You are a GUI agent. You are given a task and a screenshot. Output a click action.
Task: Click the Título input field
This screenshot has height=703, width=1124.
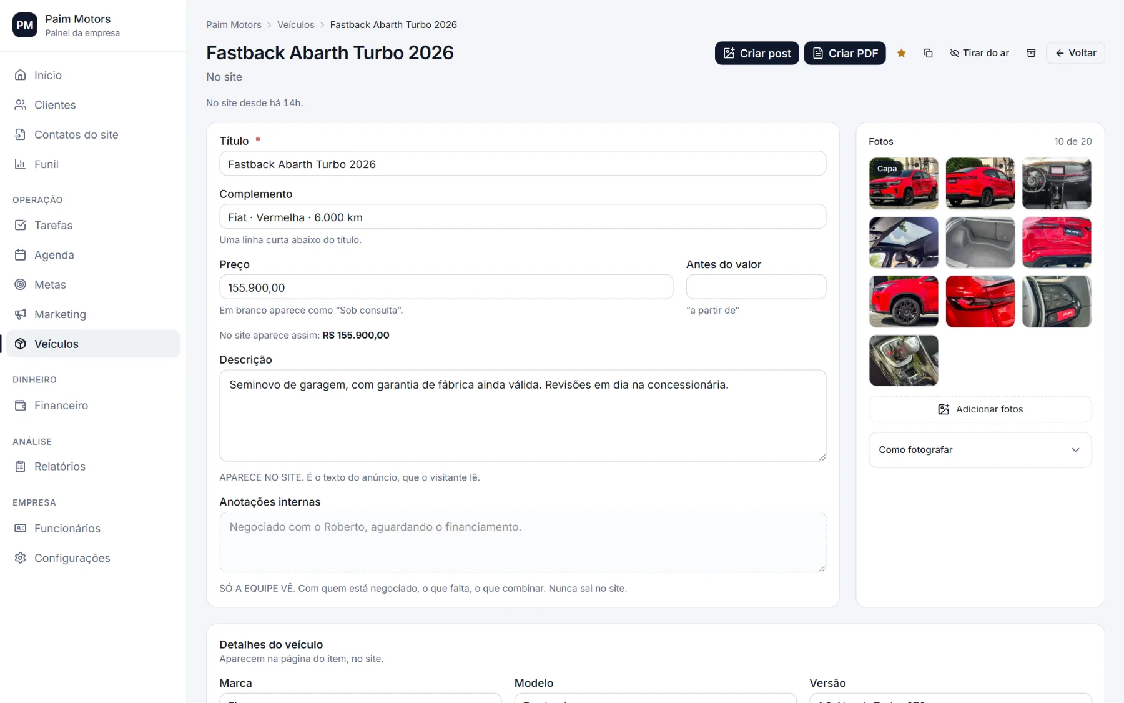coord(523,164)
